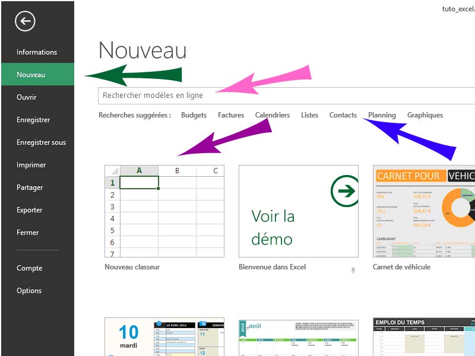Search suggested Factures templates
The width and height of the screenshot is (475, 356).
point(231,115)
